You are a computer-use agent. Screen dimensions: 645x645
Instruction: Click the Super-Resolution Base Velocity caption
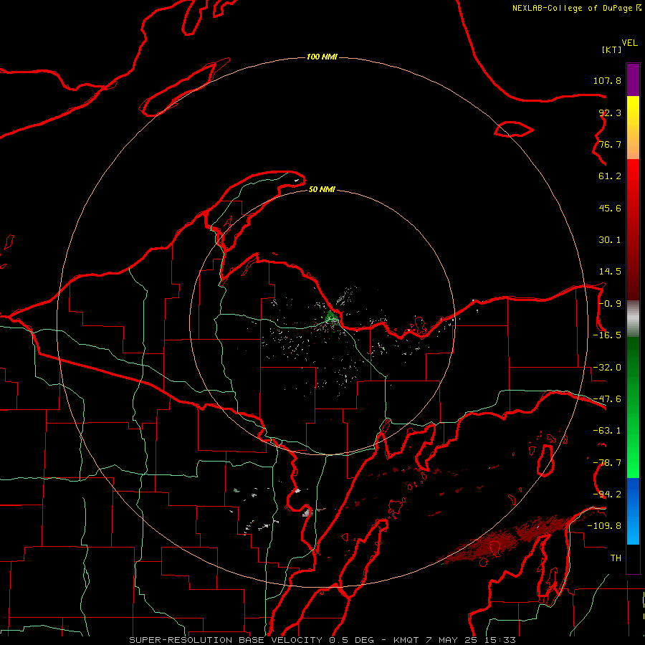pos(322,640)
